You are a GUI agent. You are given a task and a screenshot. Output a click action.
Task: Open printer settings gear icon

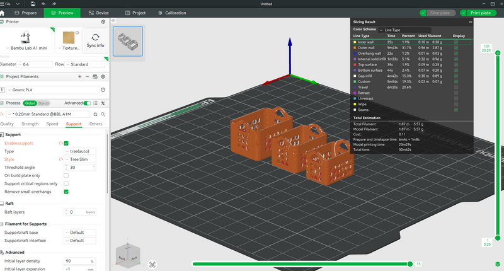coord(103,22)
